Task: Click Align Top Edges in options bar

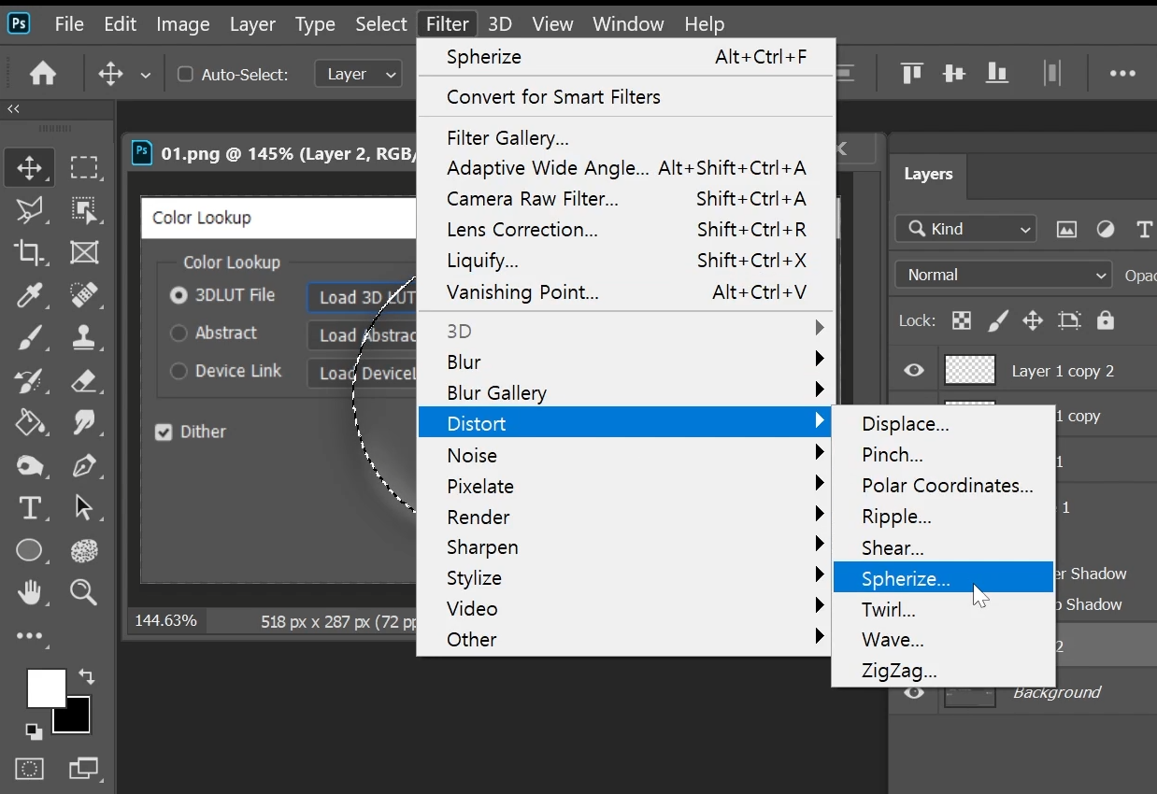Action: pyautogui.click(x=911, y=73)
